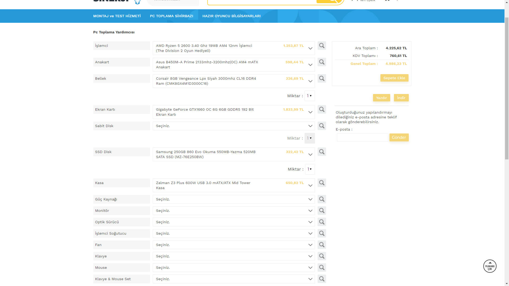The image size is (509, 286).
Task: Click the Sepete Ekle button
Action: click(x=394, y=78)
